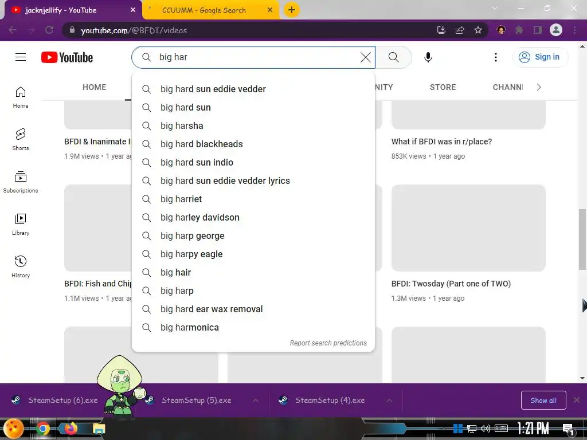
Task: Open the CHANNELS channel tab
Action: tap(508, 87)
